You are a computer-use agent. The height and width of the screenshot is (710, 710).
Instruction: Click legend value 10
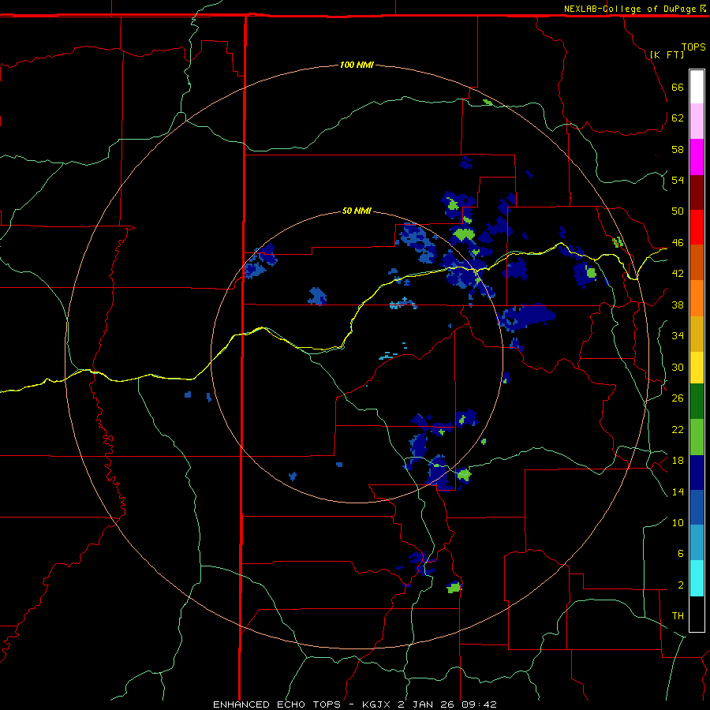678,522
